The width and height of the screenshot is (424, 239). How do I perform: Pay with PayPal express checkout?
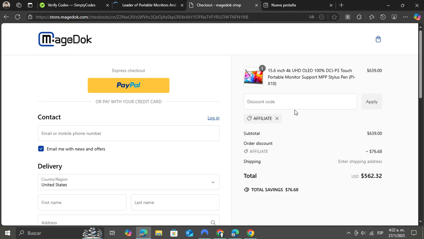coord(129,85)
